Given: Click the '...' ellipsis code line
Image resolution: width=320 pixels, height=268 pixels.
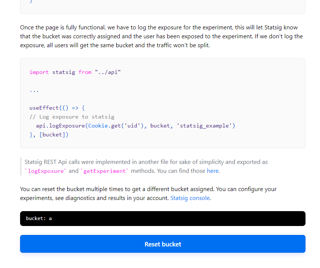Looking at the screenshot, I should [x=34, y=91].
